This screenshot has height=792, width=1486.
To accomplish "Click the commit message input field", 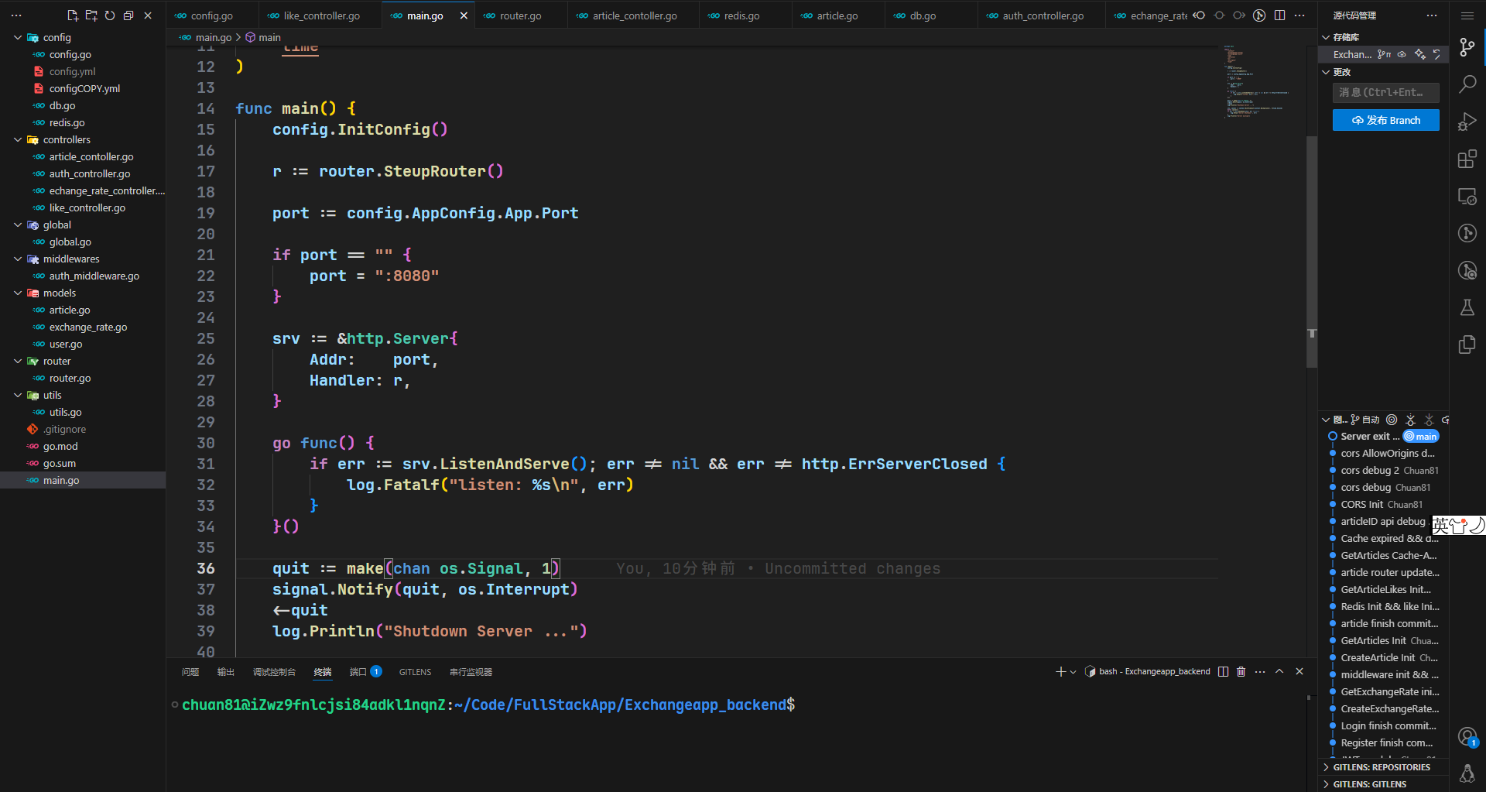I will point(1385,92).
